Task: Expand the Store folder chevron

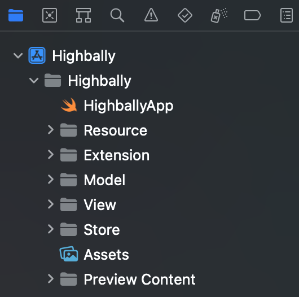Action: pyautogui.click(x=51, y=229)
